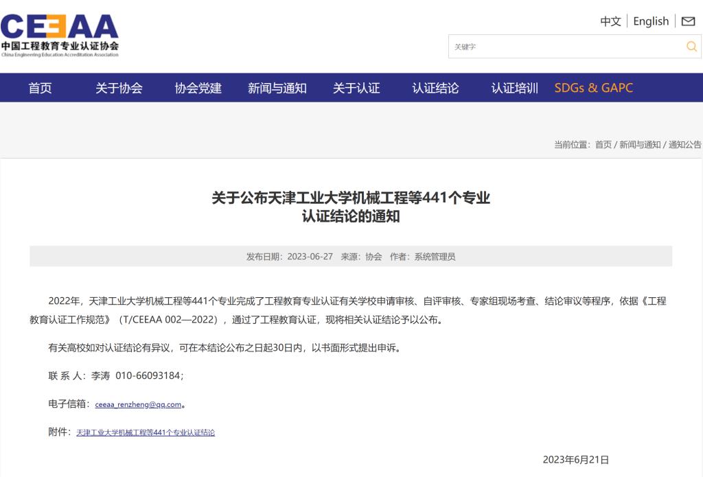Focus the 关键字 search field

564,47
